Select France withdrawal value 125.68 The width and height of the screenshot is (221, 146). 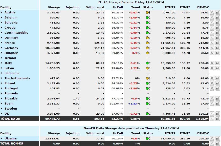99,43
